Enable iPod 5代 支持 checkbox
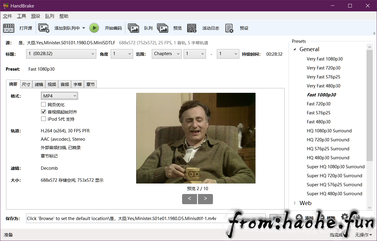 coord(43,119)
